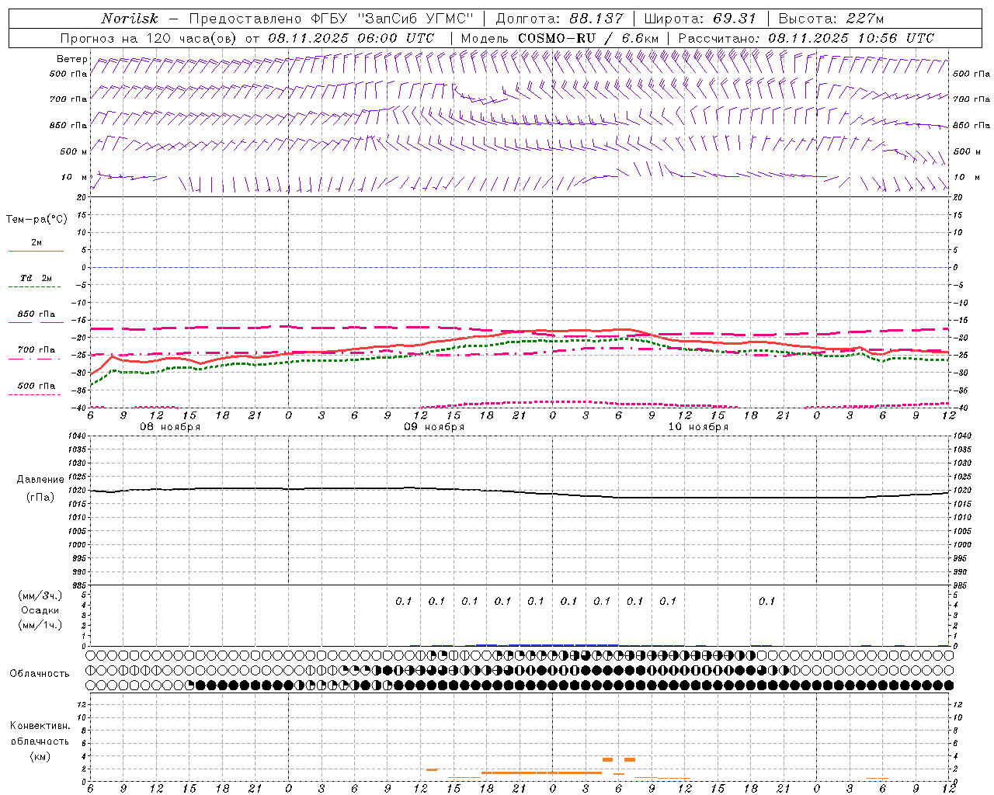Open the Осадки panel label
994x795 pixels.
pyautogui.click(x=40, y=610)
